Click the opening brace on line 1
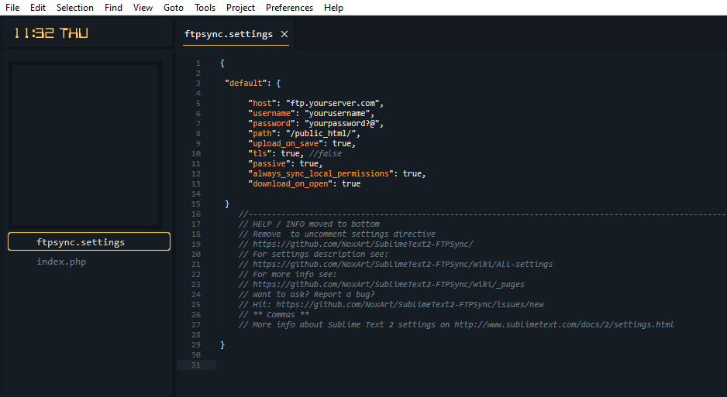The height and width of the screenshot is (397, 727). click(222, 63)
